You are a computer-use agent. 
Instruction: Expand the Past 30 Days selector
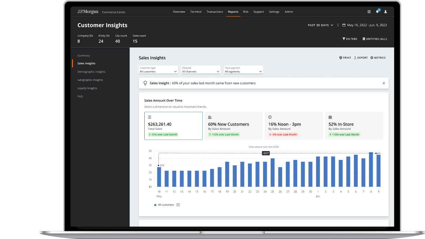(321, 25)
